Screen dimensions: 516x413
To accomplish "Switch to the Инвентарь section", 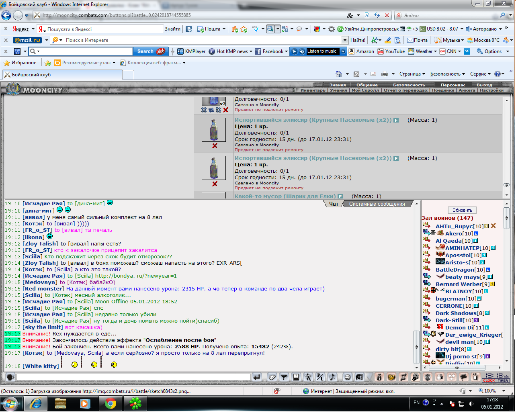I will (x=313, y=90).
